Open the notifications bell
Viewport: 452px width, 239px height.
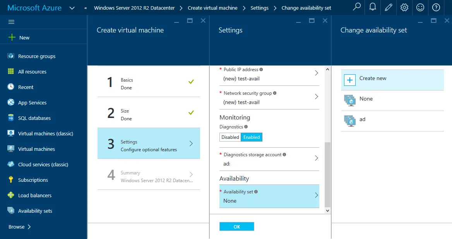click(373, 7)
